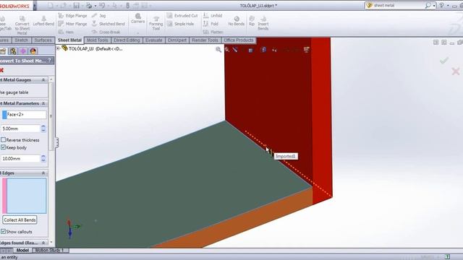This screenshot has width=463, height=260.
Task: Open the DisplayManager color ball tab icon
Action: coord(33,51)
